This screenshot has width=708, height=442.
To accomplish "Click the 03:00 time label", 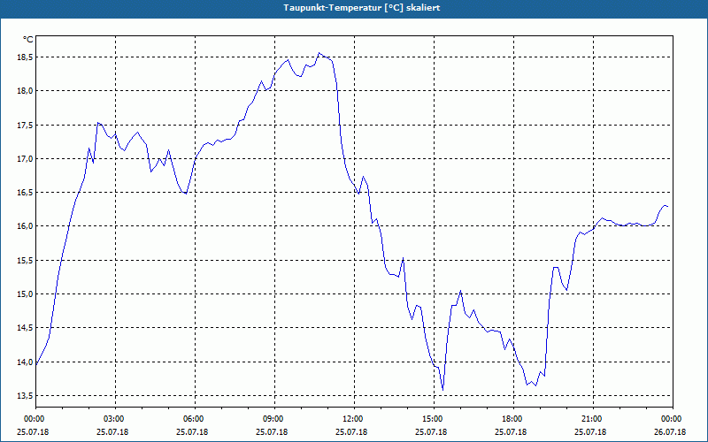I will tap(112, 419).
